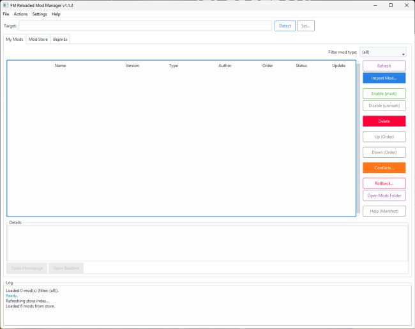
Task: Open the File menu
Action: click(6, 14)
